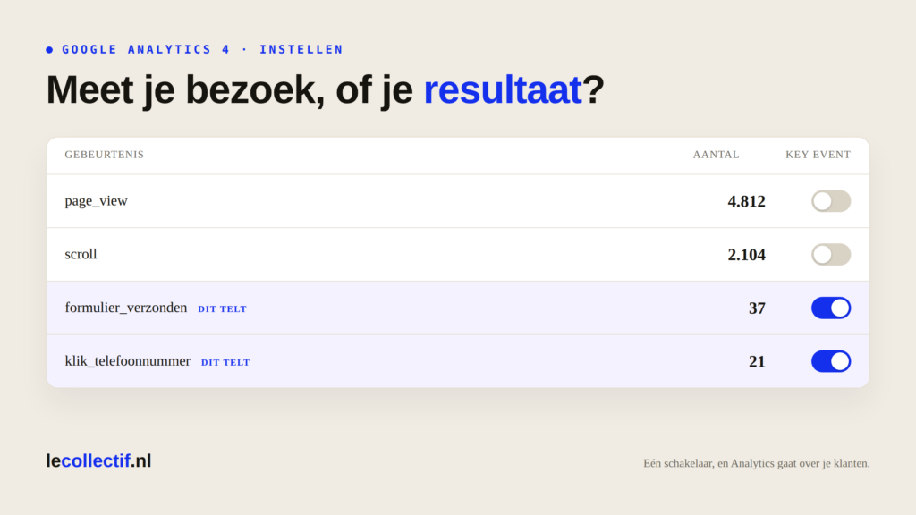Click DIT TELT badge beside formulier_verzonden
The width and height of the screenshot is (916, 515).
[x=222, y=308]
